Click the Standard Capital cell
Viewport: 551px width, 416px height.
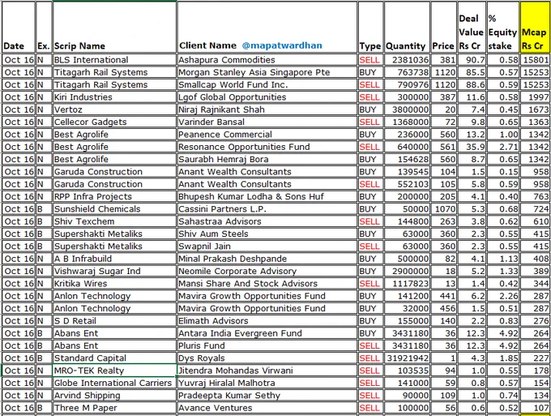(x=114, y=358)
